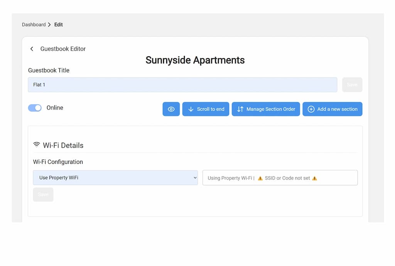
Task: Click the 'Sunnyside Apartments' heading
Action: point(195,60)
